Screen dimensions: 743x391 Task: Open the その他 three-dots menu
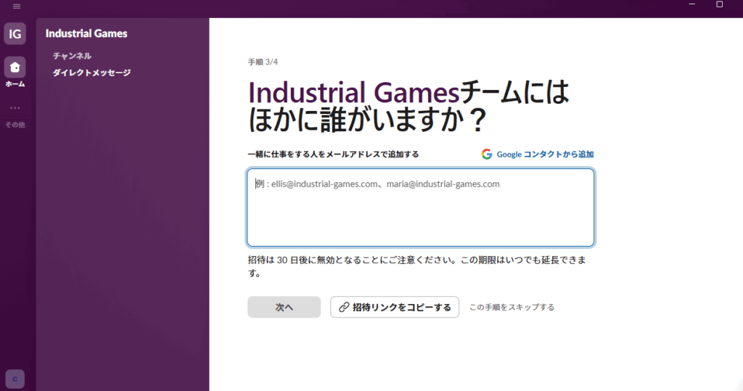(15, 109)
